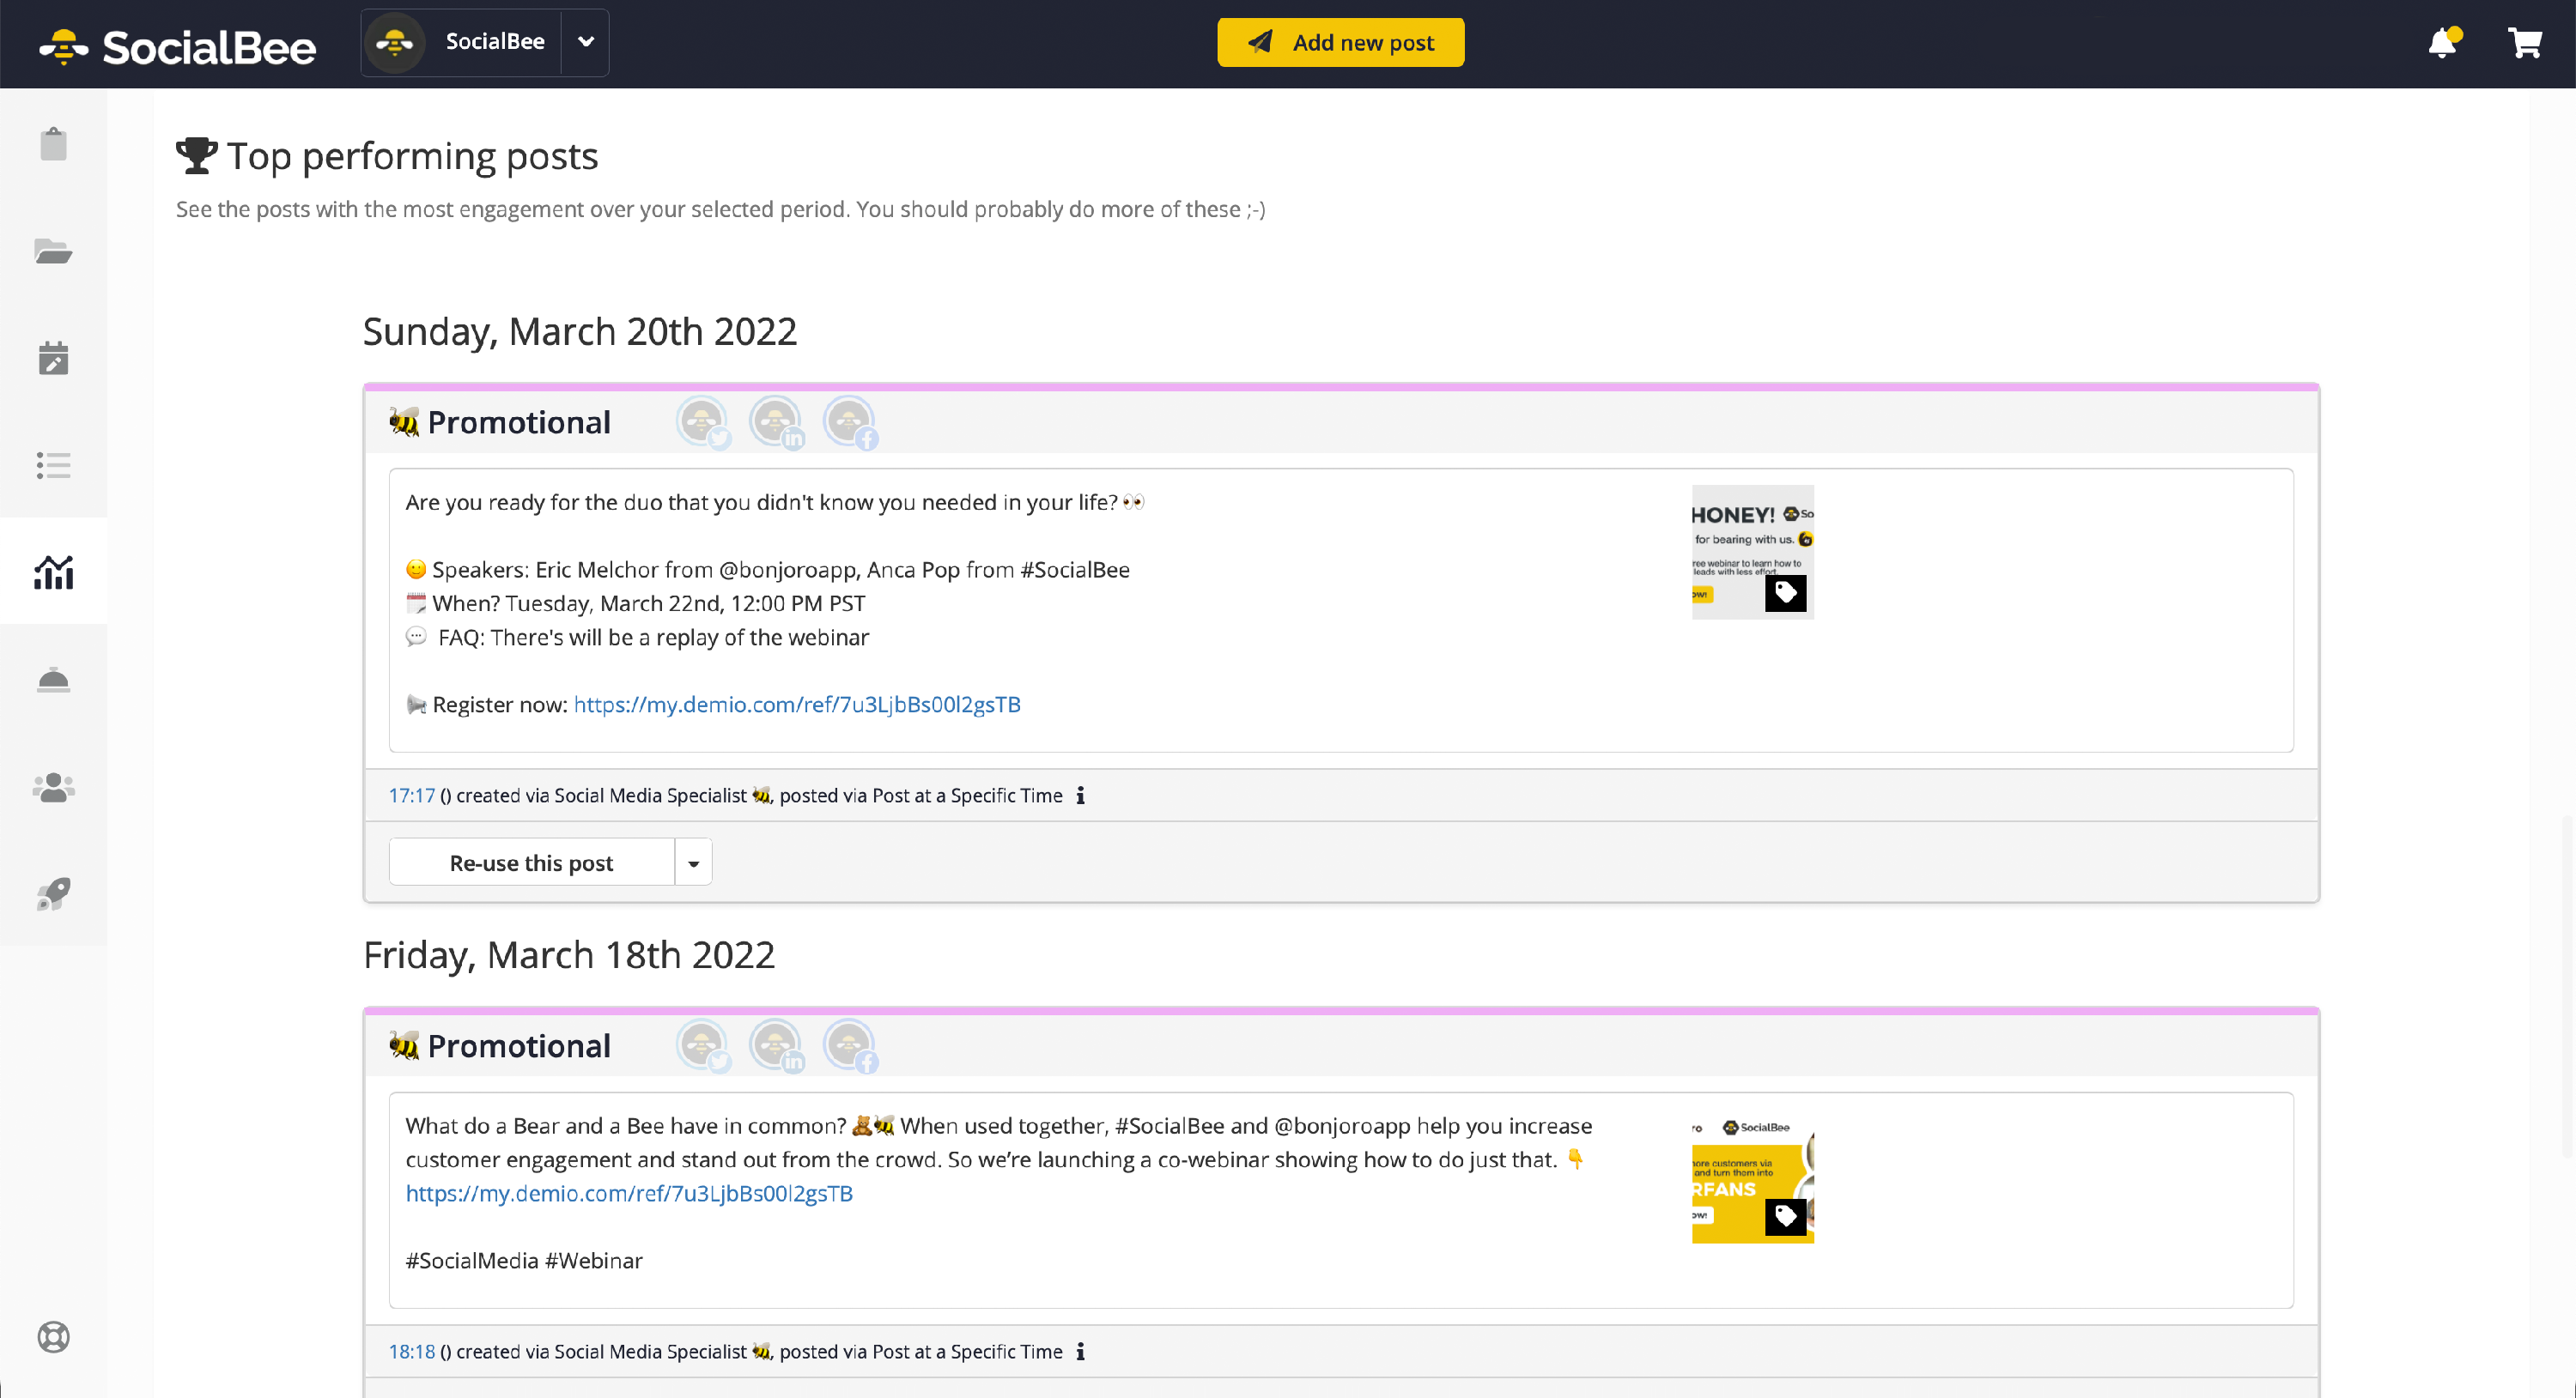This screenshot has height=1398, width=2576.
Task: Open the HONEY webinar image thumbnail
Action: pyautogui.click(x=1752, y=552)
